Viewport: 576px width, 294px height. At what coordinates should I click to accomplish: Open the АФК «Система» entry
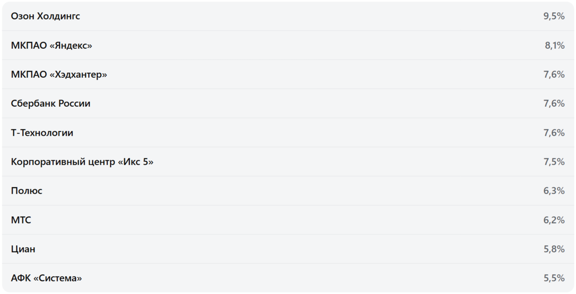[x=46, y=278]
